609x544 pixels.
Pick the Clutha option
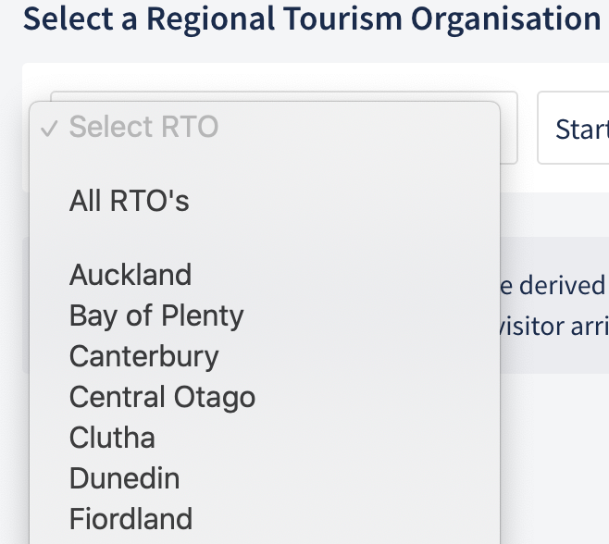(x=112, y=438)
